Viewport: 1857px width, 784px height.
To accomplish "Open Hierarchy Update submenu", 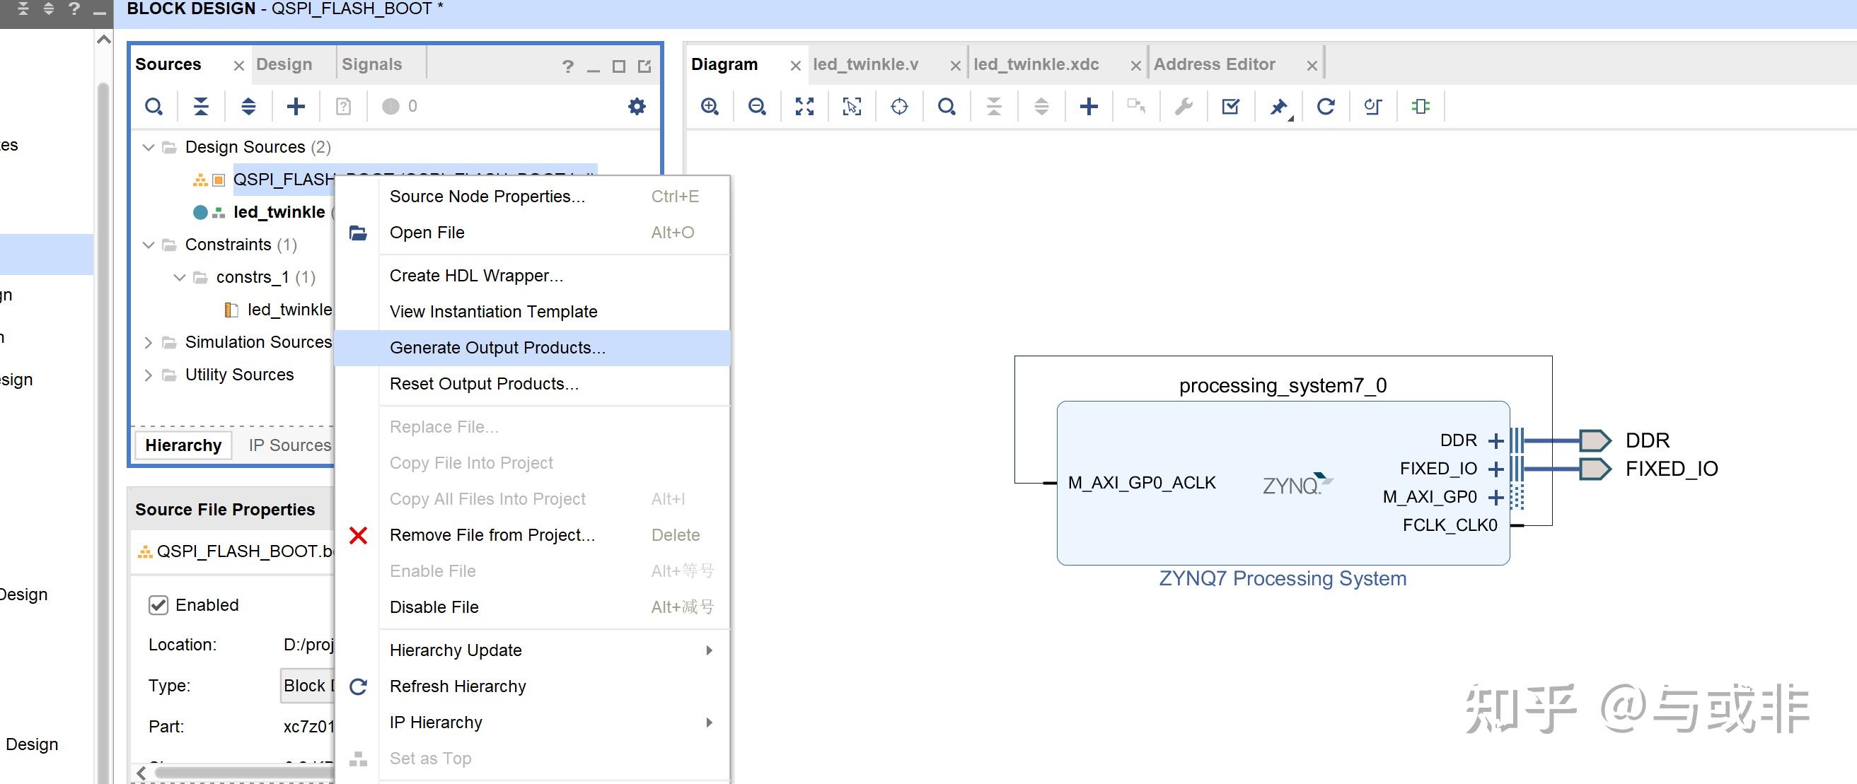I will (554, 650).
